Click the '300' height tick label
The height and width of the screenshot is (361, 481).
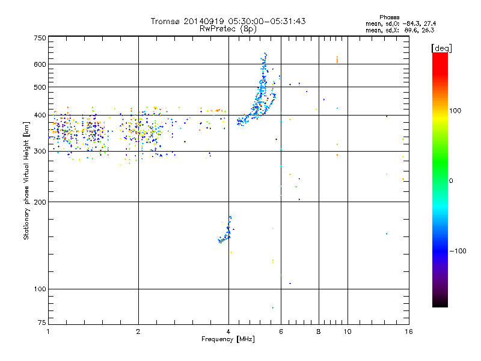[40, 152]
